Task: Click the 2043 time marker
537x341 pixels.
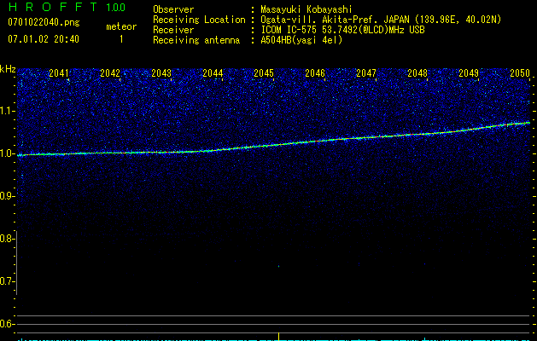Action: pyautogui.click(x=161, y=73)
